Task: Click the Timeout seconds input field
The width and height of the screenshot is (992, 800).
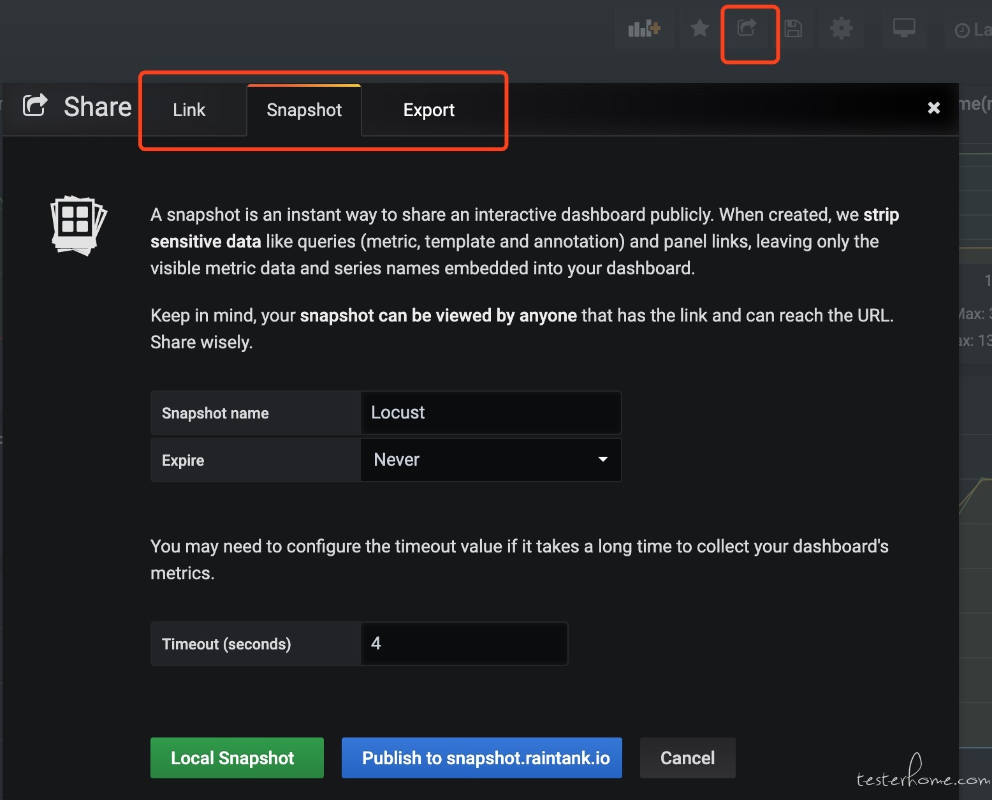Action: tap(464, 644)
